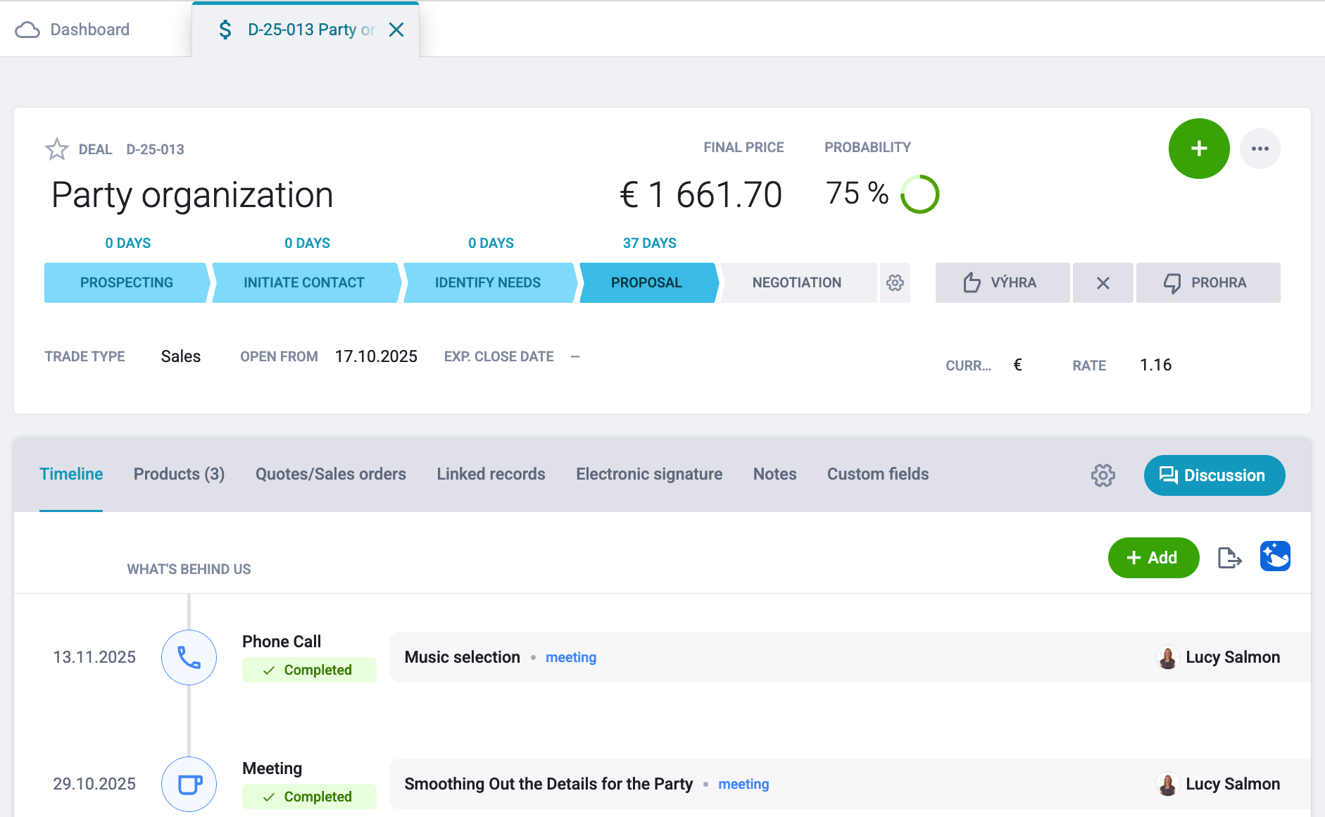Click the cloud Dashboard icon
Screen dimensions: 1325x817
pyautogui.click(x=27, y=30)
